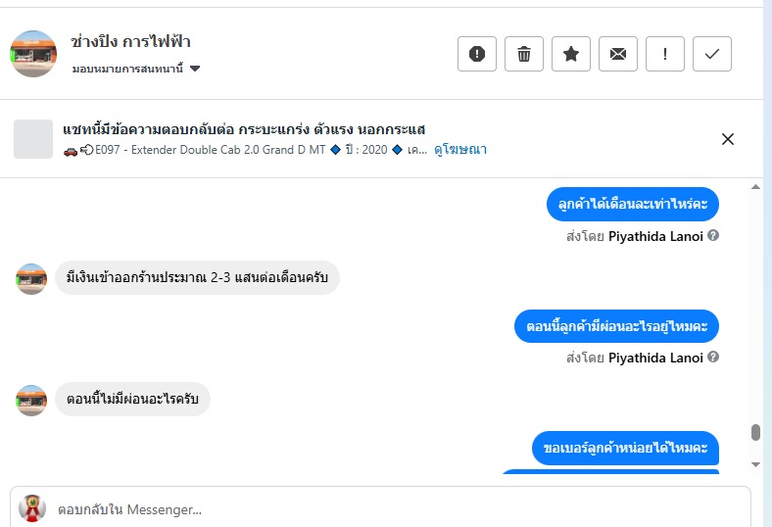The image size is (772, 527).
Task: Click scrollbar down arrow in chat
Action: [755, 463]
